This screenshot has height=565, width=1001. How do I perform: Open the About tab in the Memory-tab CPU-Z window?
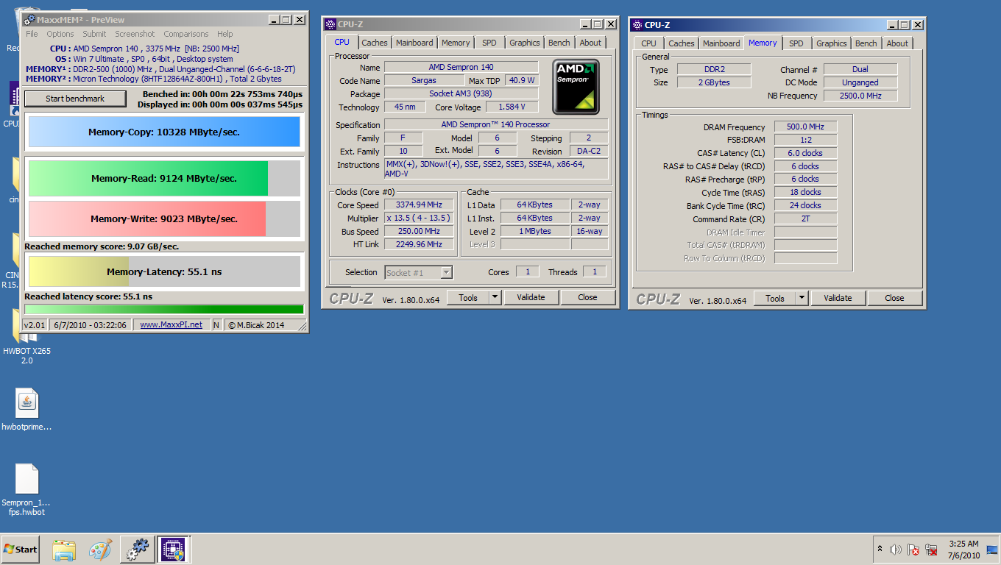[897, 43]
